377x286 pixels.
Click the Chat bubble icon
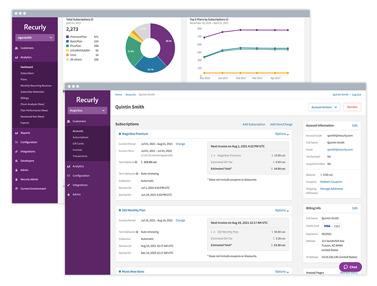(x=346, y=267)
